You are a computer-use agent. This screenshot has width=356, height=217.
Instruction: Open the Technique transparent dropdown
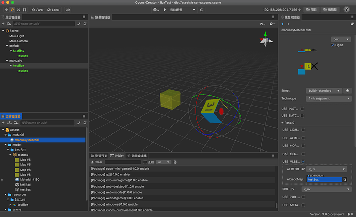coord(329,98)
